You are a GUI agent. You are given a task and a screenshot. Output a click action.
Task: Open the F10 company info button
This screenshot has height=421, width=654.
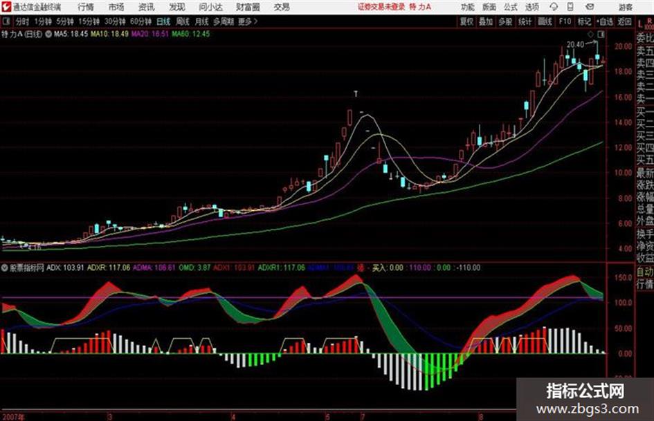tap(565, 21)
